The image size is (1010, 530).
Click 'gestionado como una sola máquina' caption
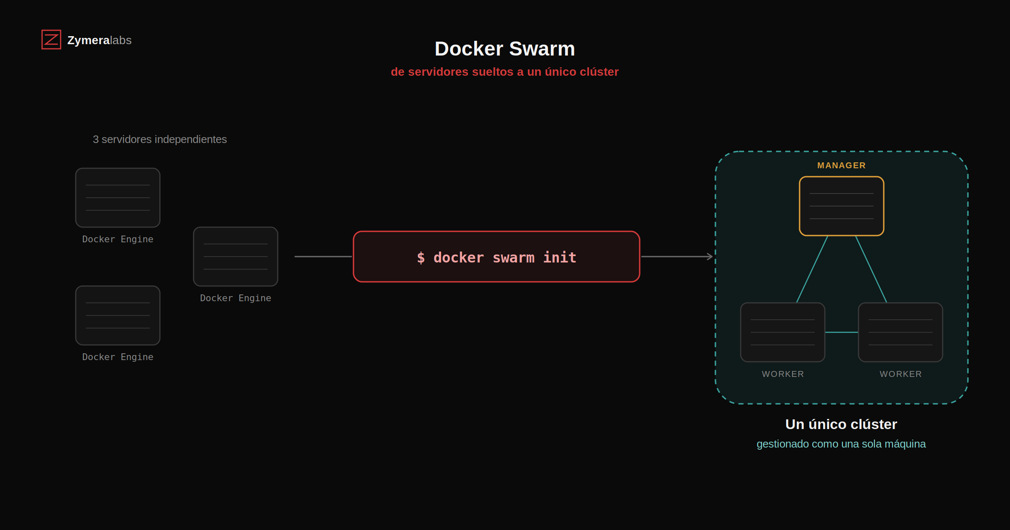pos(841,444)
